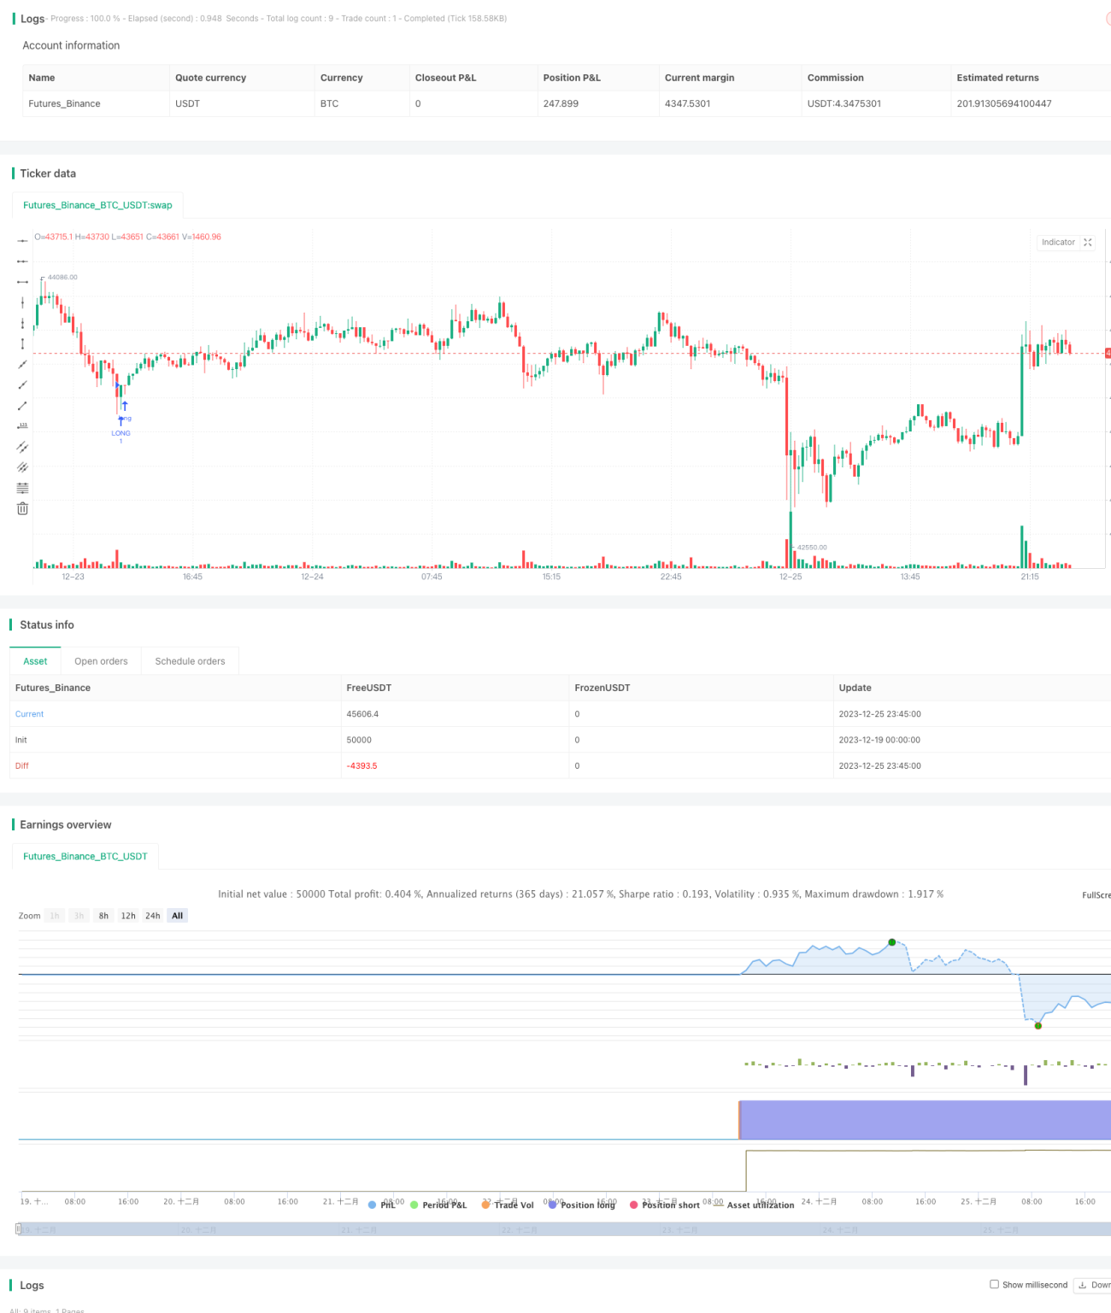Pick the diagonal segment line tool
Viewport: 1111px width, 1313px height.
22,406
